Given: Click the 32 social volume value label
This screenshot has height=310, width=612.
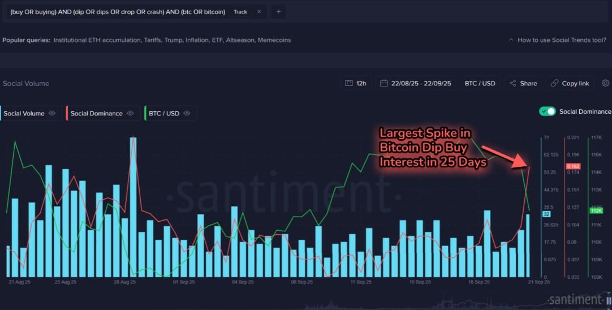Looking at the screenshot, I should coord(546,214).
